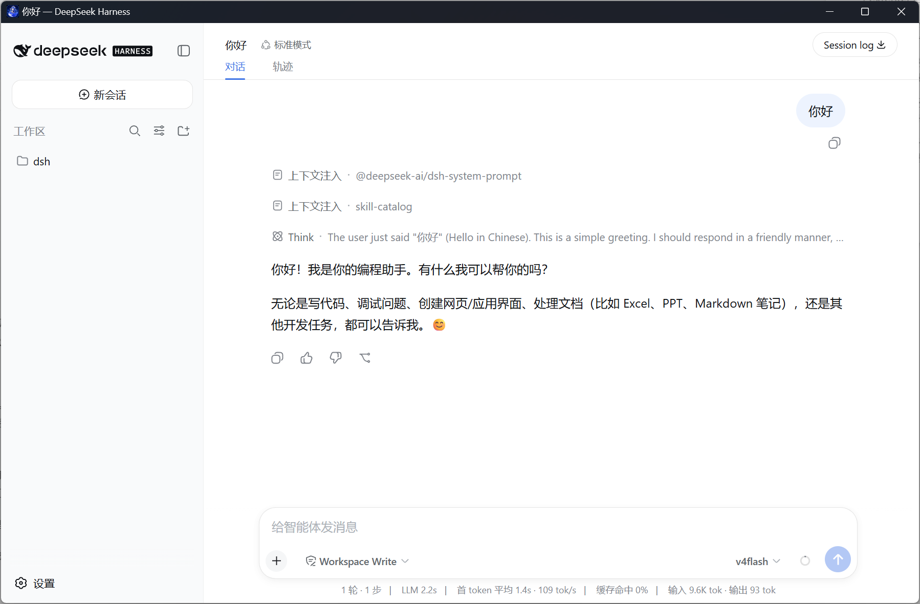This screenshot has width=920, height=604.
Task: Click the '缓存命中 0%' status entry
Action: click(622, 590)
